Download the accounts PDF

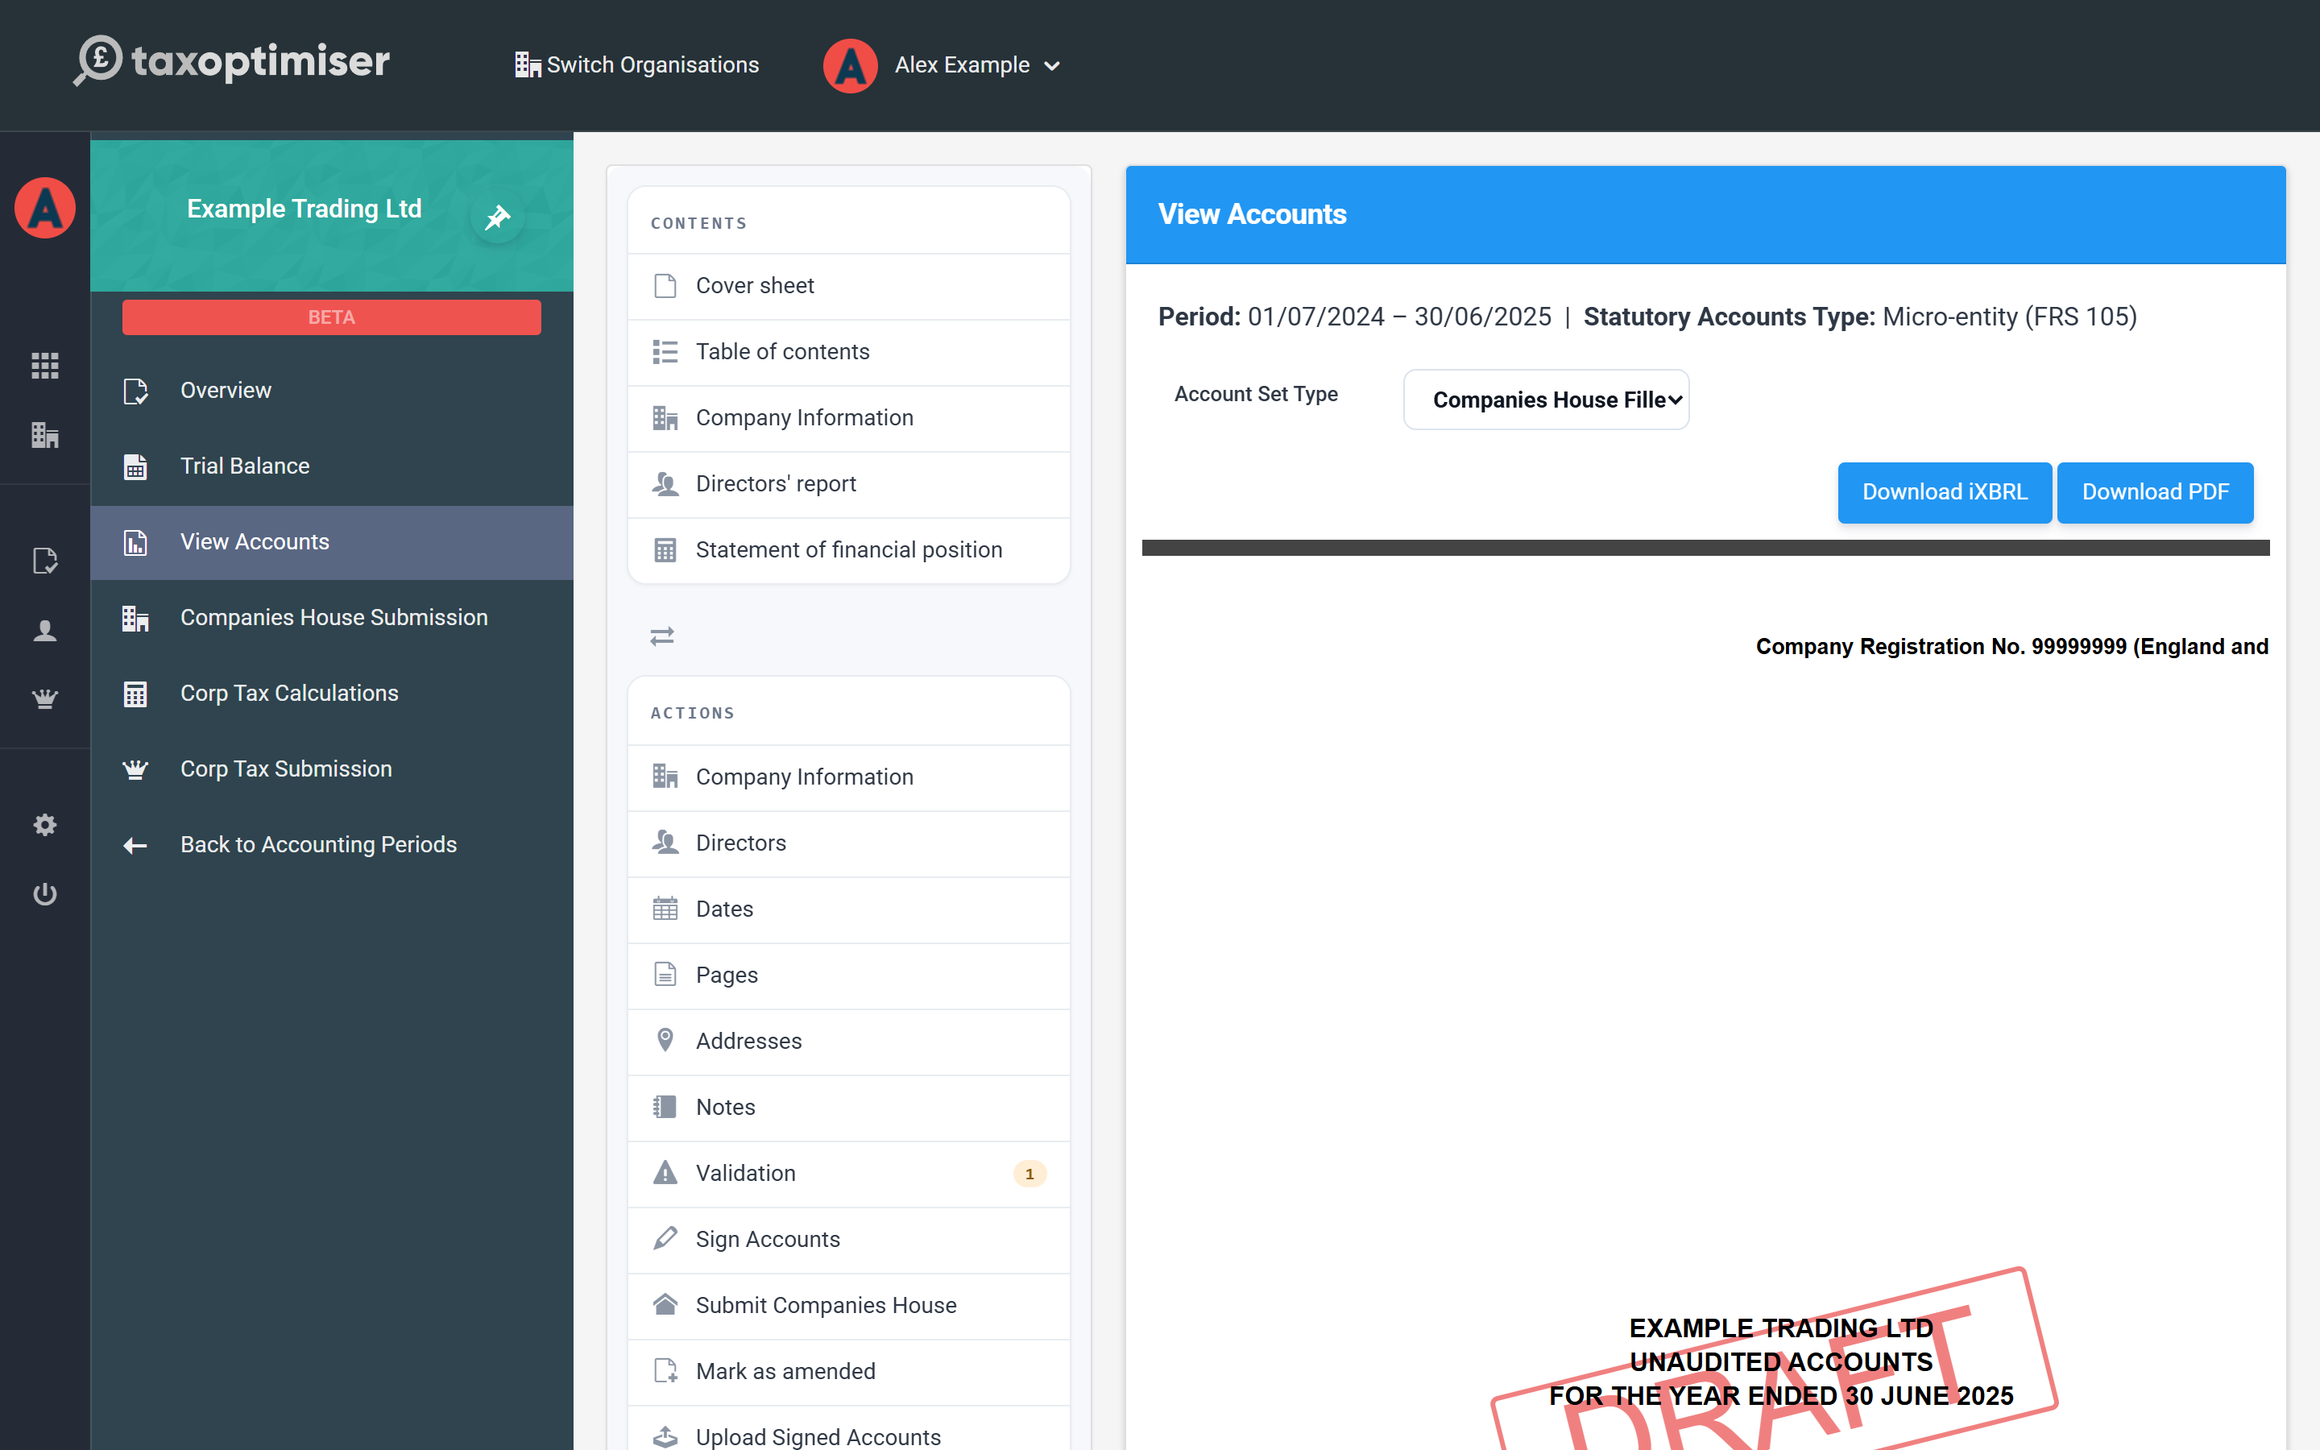coord(2155,493)
